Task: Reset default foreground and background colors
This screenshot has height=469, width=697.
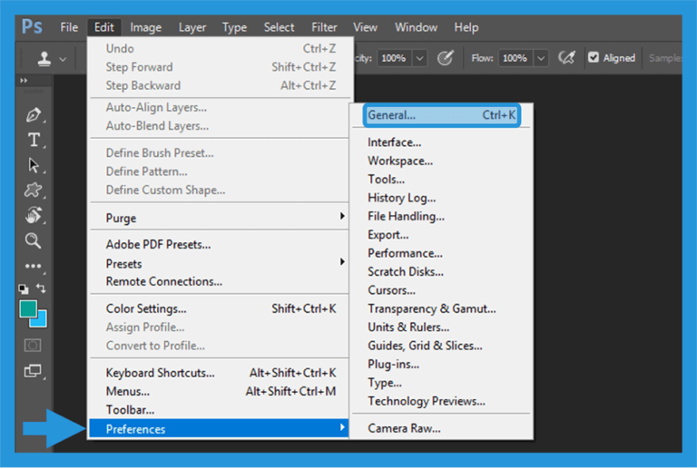Action: [x=24, y=289]
